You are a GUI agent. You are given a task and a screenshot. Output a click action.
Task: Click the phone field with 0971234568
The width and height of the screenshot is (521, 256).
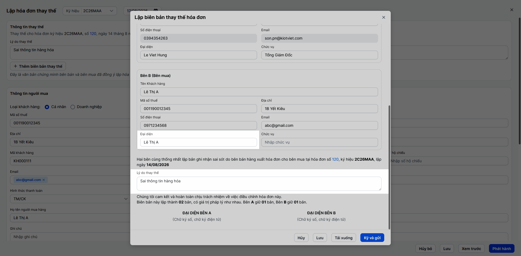(x=199, y=125)
